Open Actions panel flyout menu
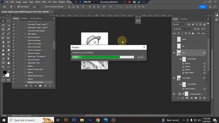Viewport: 219px width, 123px height. (x=54, y=18)
